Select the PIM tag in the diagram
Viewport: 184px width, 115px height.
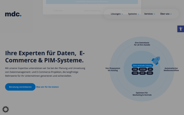tap(135, 69)
